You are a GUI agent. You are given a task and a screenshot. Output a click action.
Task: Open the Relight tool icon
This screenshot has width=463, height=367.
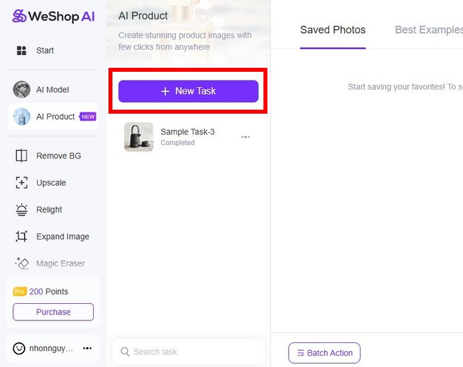click(x=21, y=209)
